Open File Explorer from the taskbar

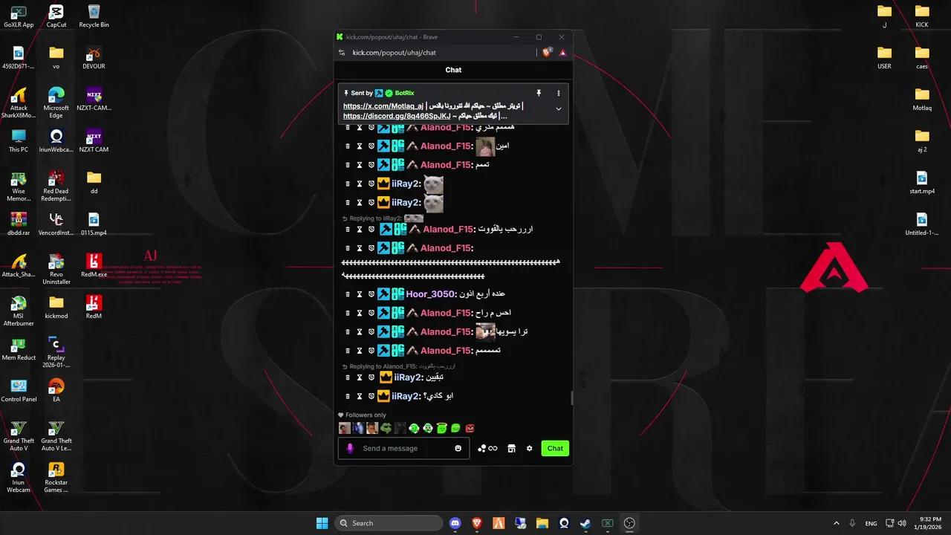coord(542,523)
